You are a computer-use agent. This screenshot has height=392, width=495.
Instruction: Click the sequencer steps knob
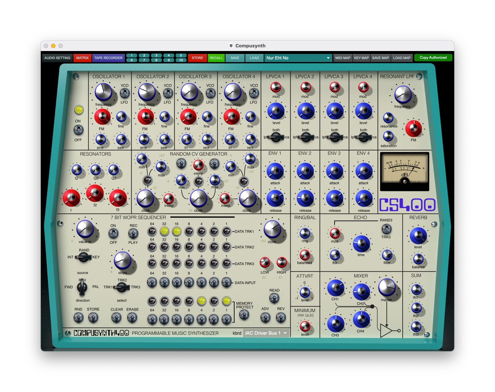[122, 260]
